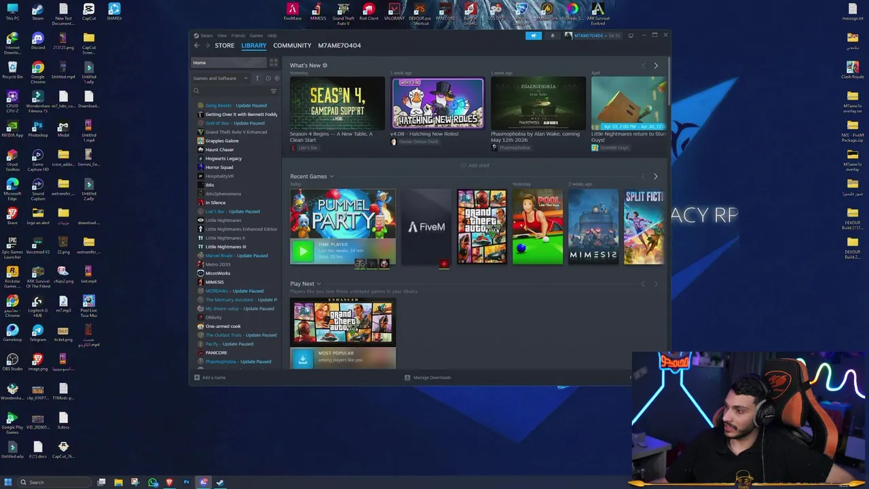Show next What's New items
Screen dimensions: 869x489
click(656, 66)
